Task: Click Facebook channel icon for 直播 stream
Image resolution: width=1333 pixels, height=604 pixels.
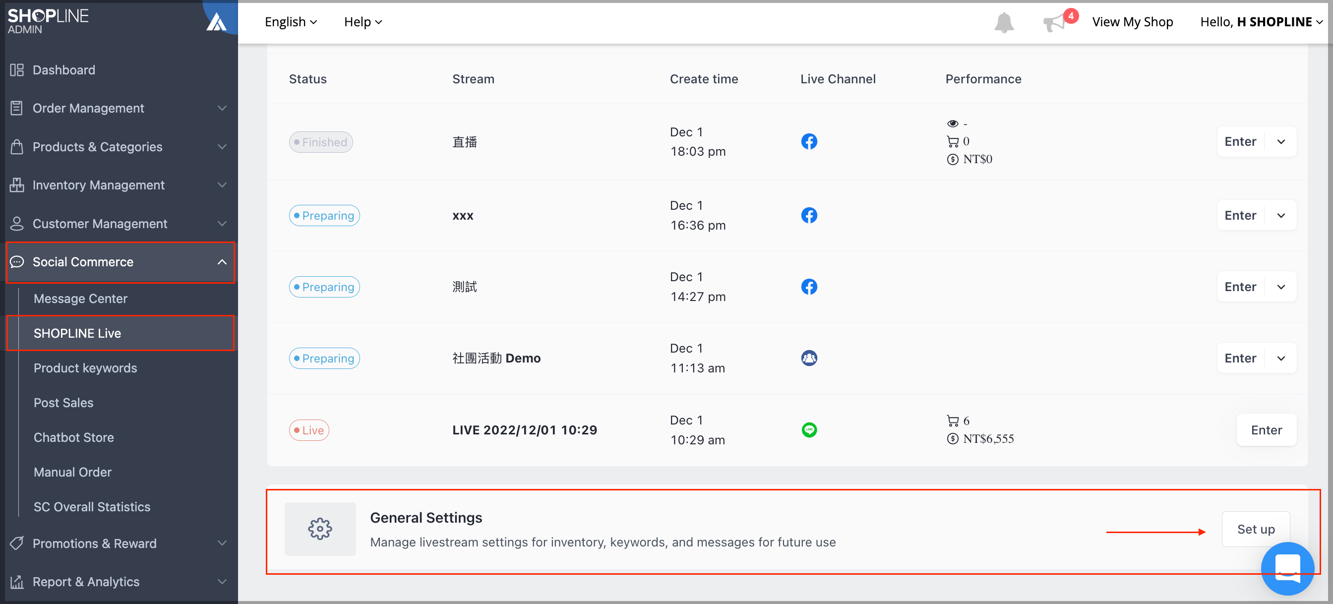Action: [809, 142]
